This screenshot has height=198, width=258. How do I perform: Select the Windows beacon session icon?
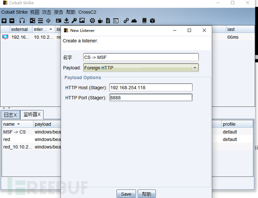[x=5, y=37]
